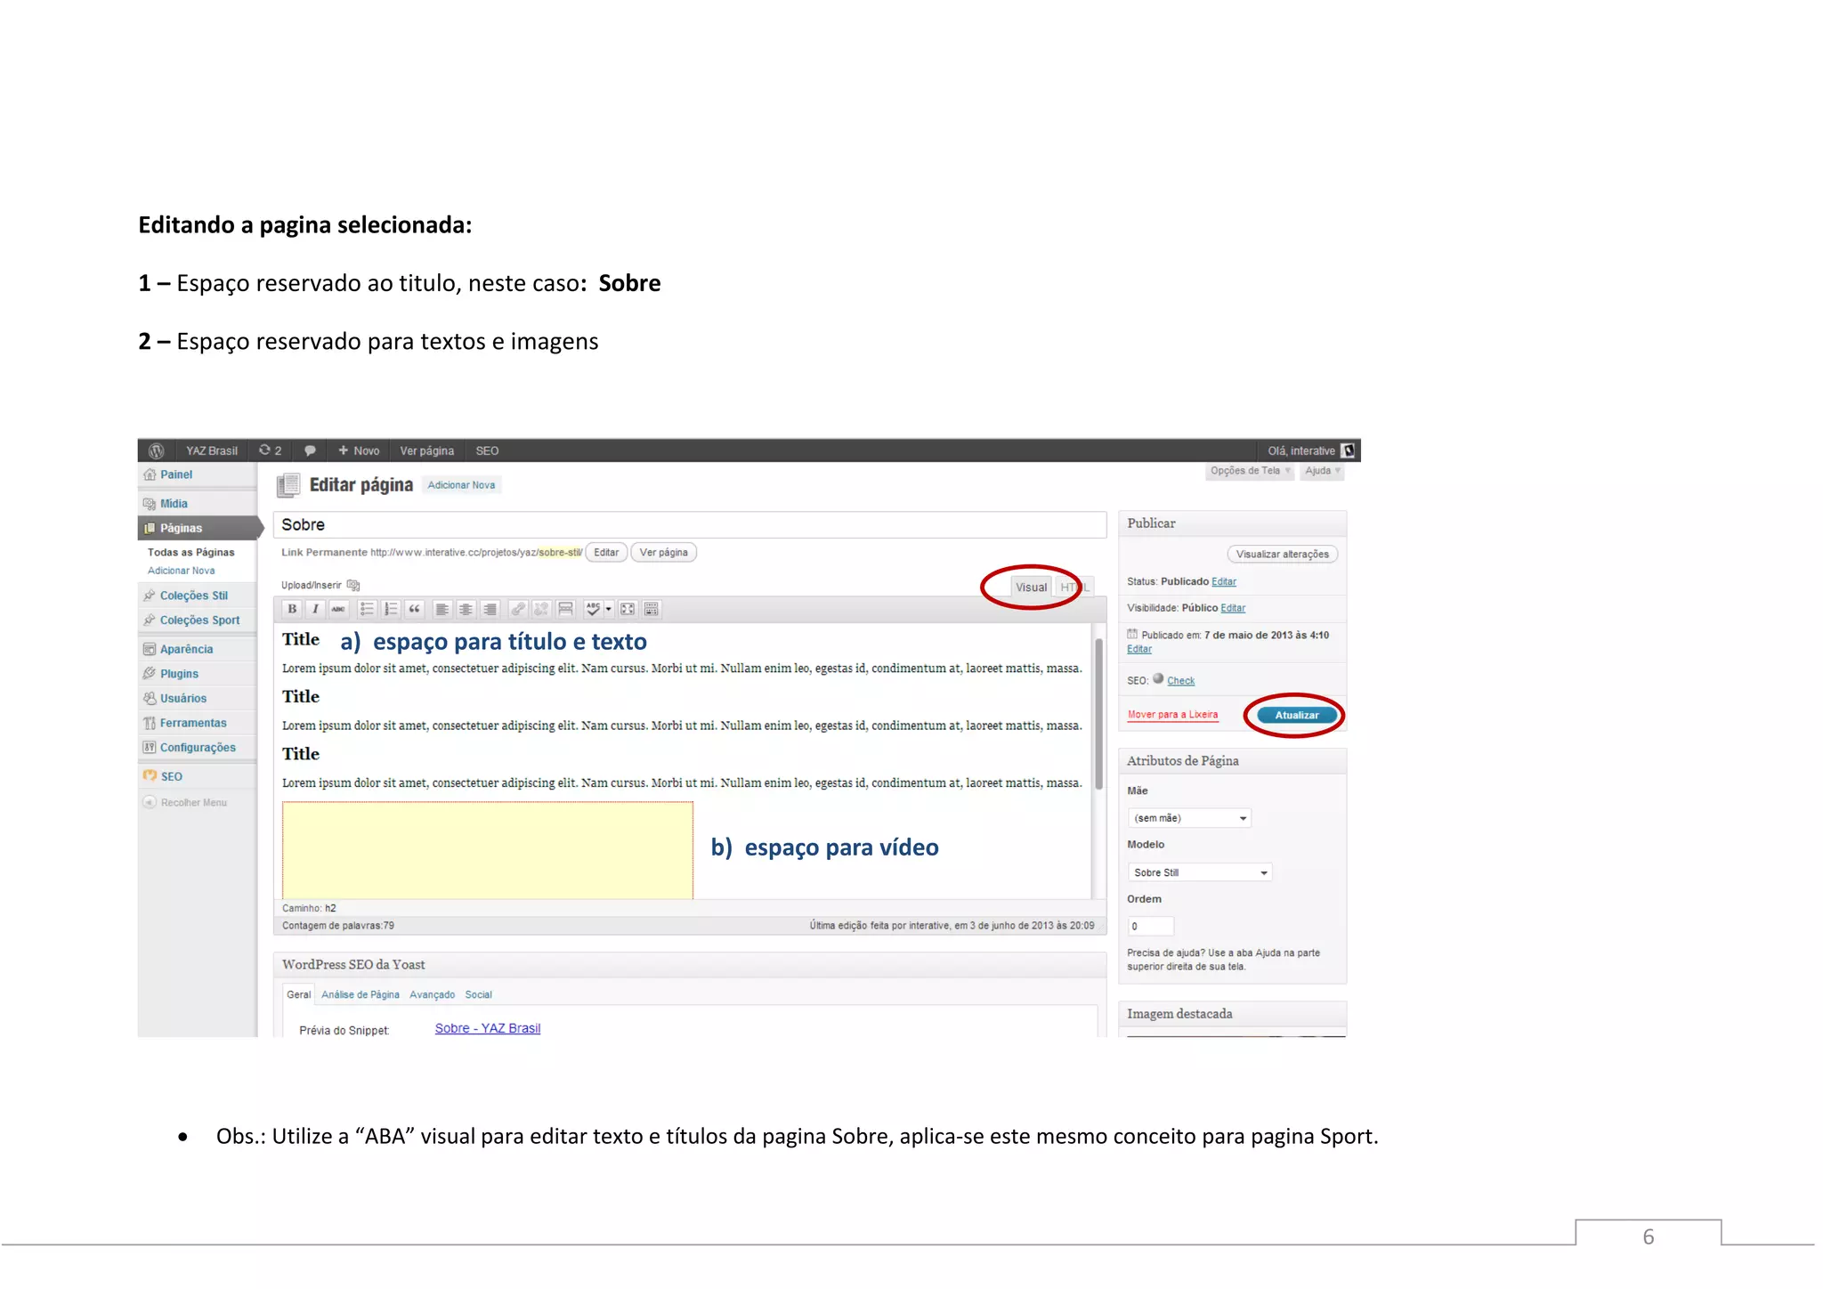Image resolution: width=1823 pixels, height=1289 pixels.
Task: Open Configurações menu in sidebar
Action: 198,748
